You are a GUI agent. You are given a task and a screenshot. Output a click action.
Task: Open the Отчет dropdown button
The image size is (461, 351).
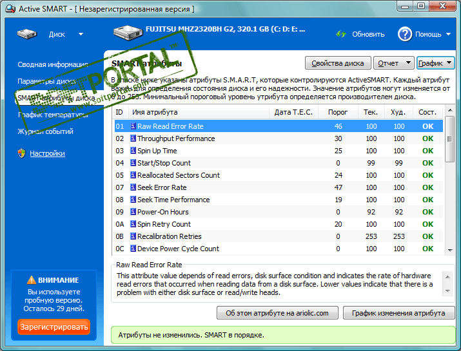pyautogui.click(x=394, y=63)
